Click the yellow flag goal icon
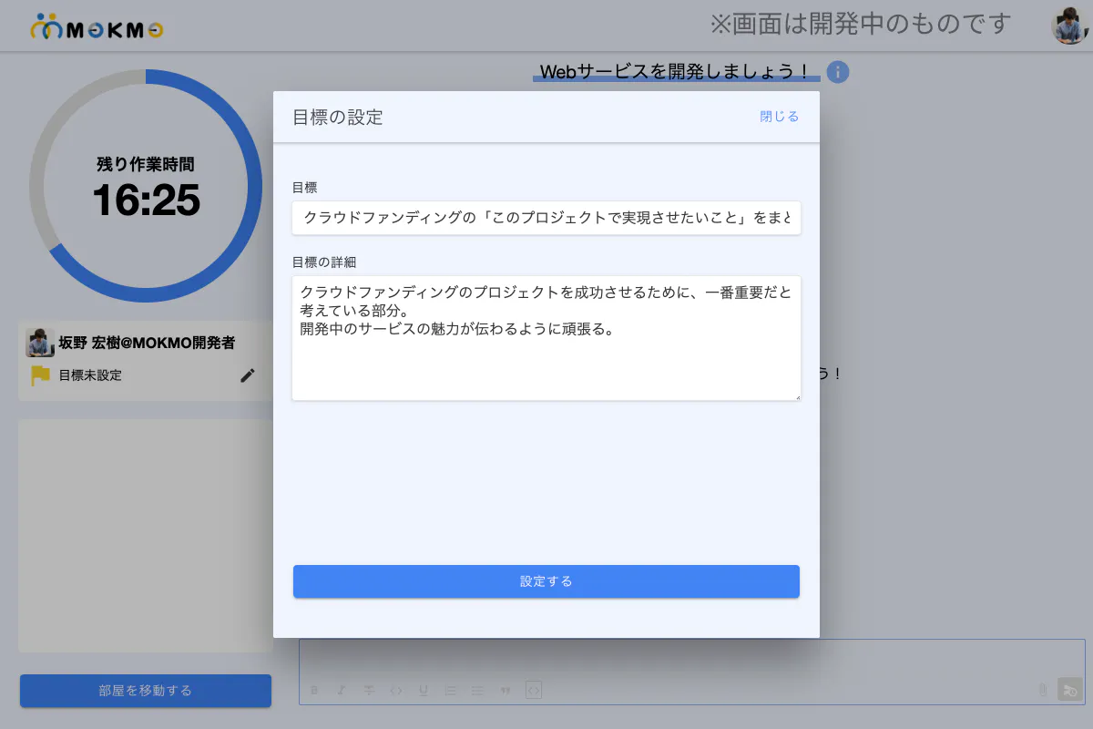This screenshot has height=729, width=1093. [40, 375]
